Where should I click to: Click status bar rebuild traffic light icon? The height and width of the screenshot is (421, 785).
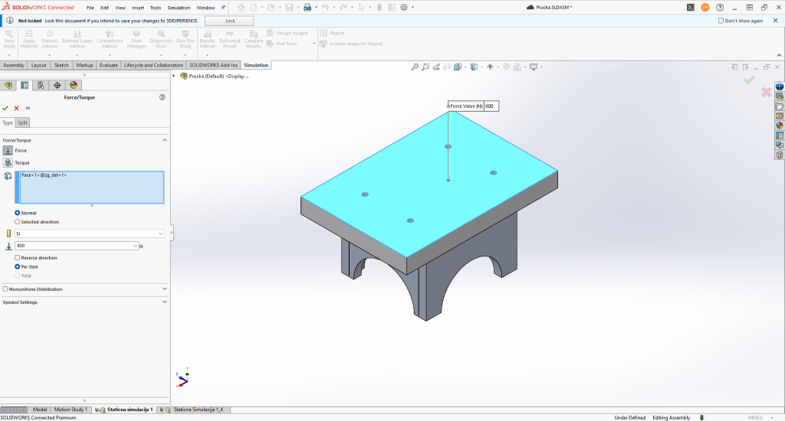pos(701,417)
